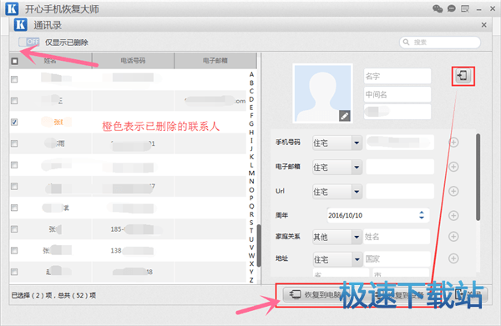Toggle the 仅显示已删除 OFF switch
The image size is (501, 326).
coord(28,42)
